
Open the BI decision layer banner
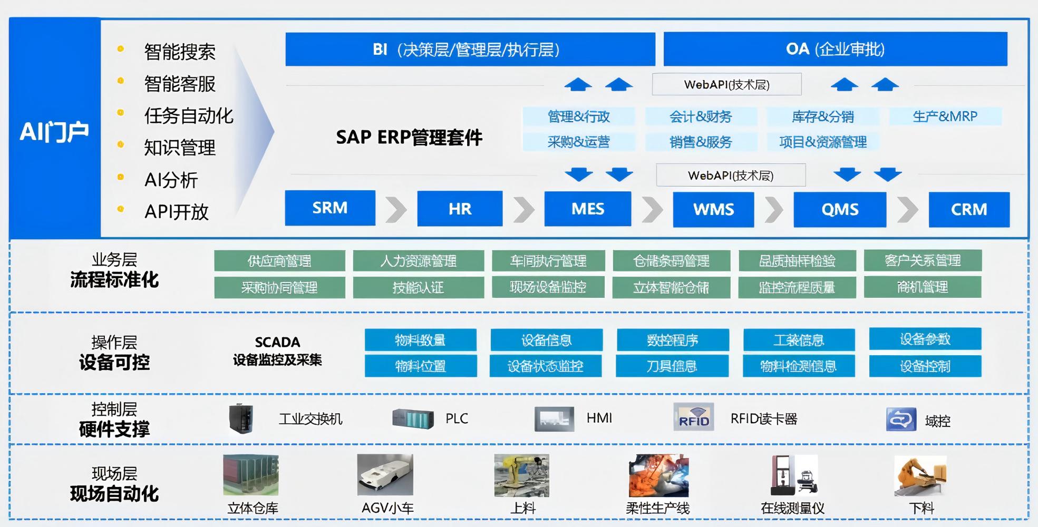point(470,49)
